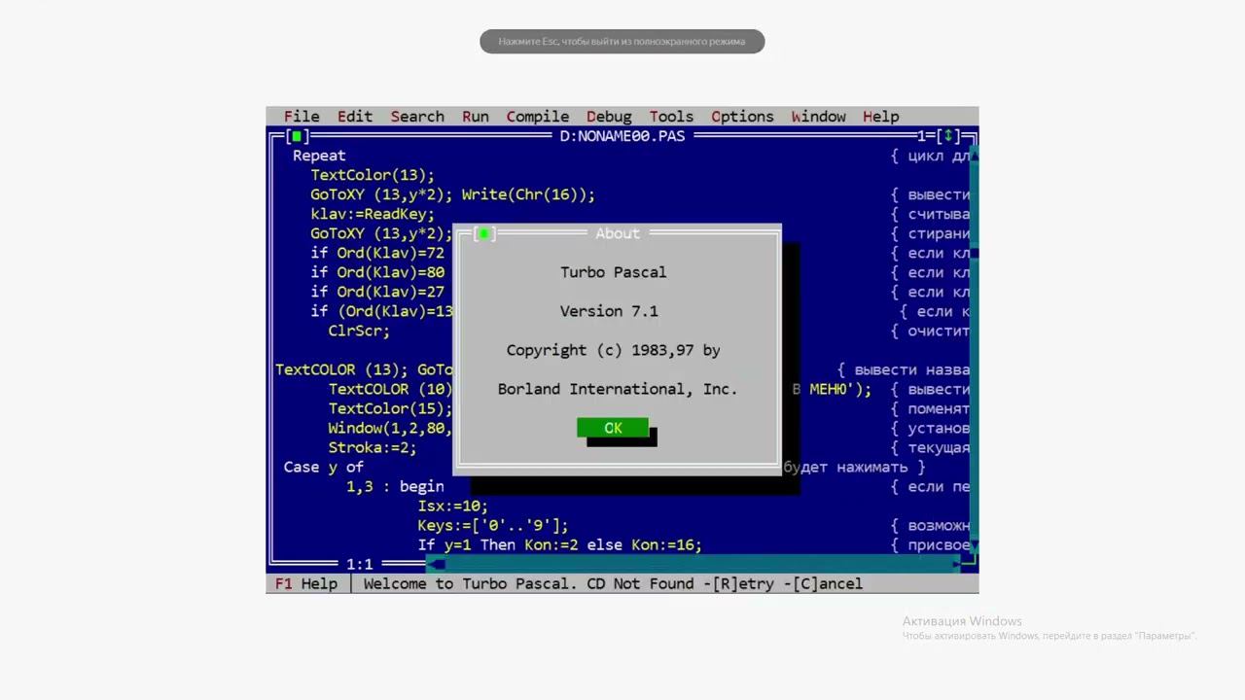1245x700 pixels.
Task: Click the About dialog title
Action: coord(618,233)
